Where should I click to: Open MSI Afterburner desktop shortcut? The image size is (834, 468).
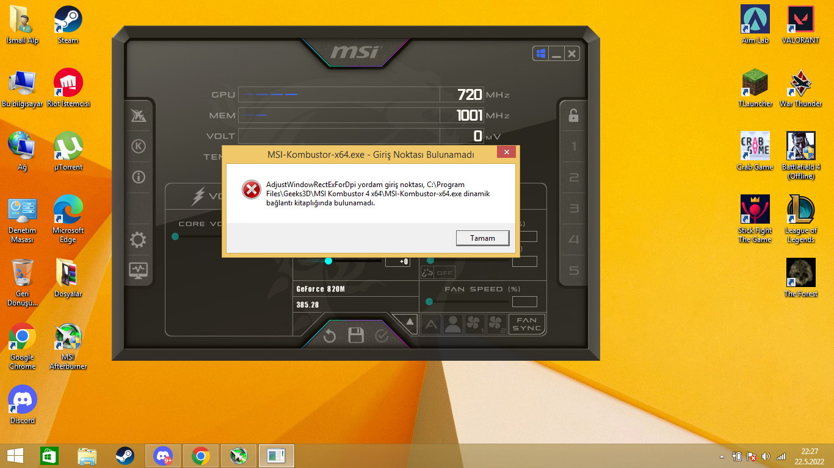point(68,346)
